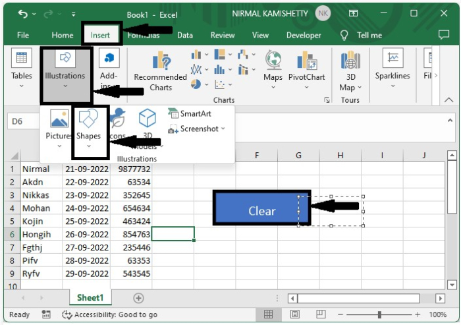Open the Undo history dropdown arrow
Viewport: 461px width, 325px height.
pos(34,14)
